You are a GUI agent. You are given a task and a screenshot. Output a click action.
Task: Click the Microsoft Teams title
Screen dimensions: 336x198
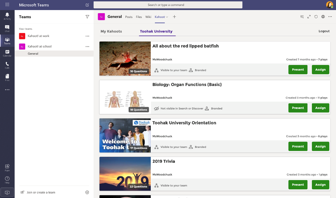click(x=34, y=5)
